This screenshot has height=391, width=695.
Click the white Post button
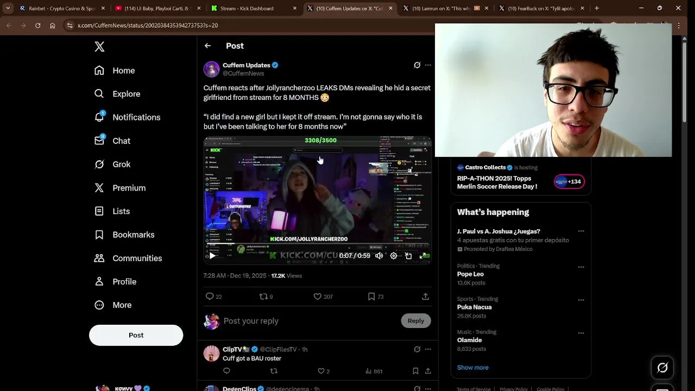click(x=136, y=335)
